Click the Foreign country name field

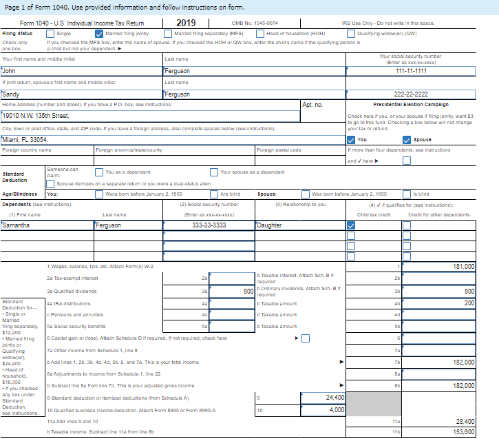[x=47, y=161]
